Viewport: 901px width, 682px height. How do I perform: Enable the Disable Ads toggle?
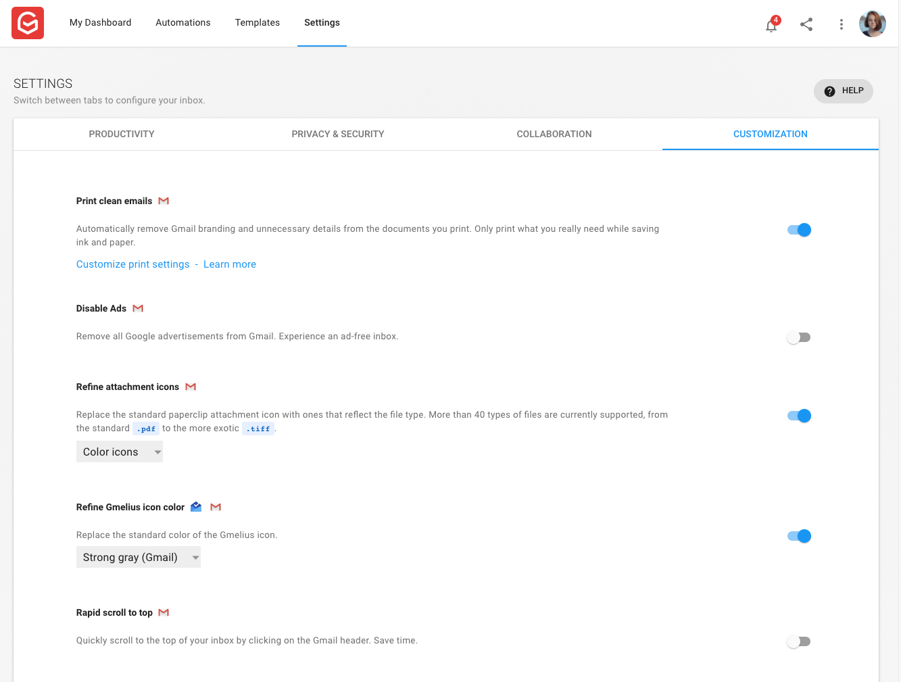click(798, 337)
